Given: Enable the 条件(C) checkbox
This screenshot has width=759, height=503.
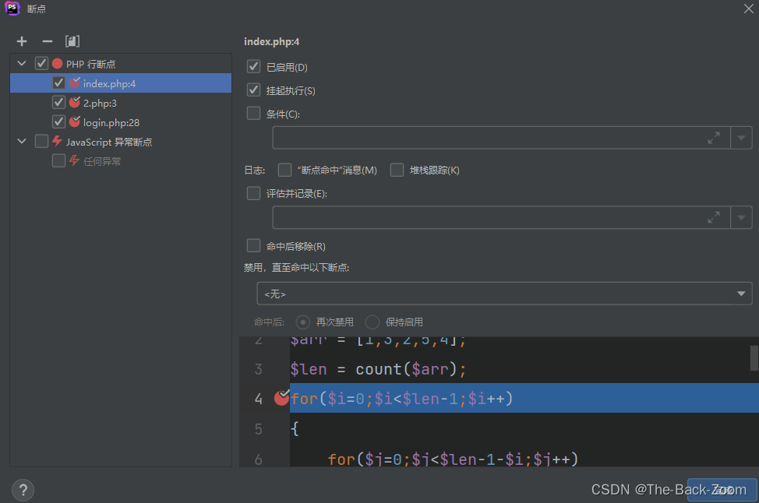Looking at the screenshot, I should coord(253,113).
